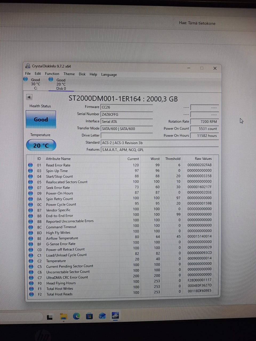Click the Transfer Mode field

point(127,129)
